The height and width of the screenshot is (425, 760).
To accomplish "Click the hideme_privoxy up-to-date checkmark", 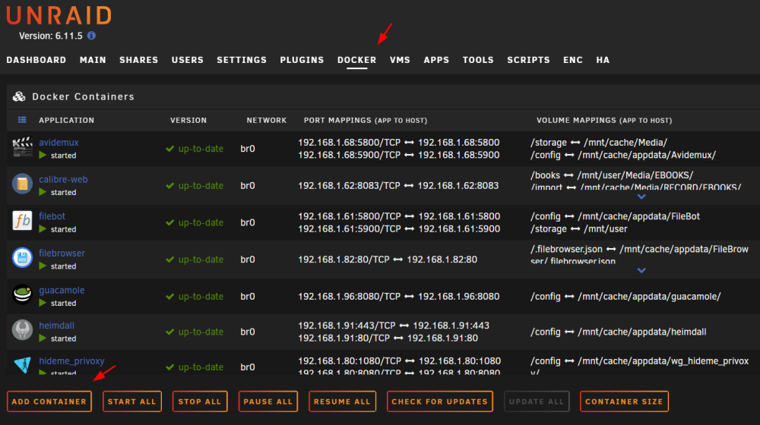I will [x=169, y=367].
